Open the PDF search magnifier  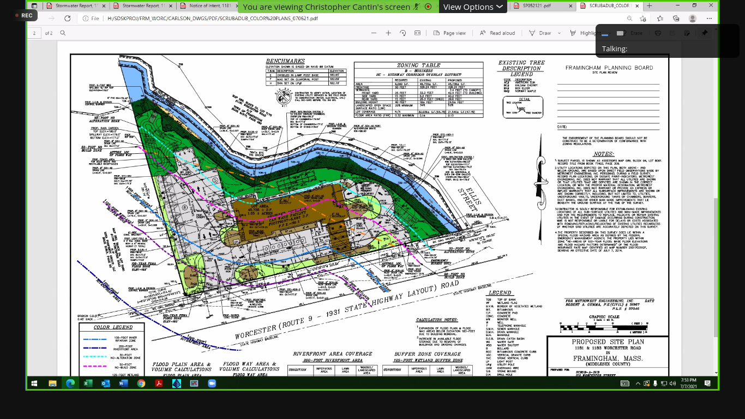(x=63, y=33)
